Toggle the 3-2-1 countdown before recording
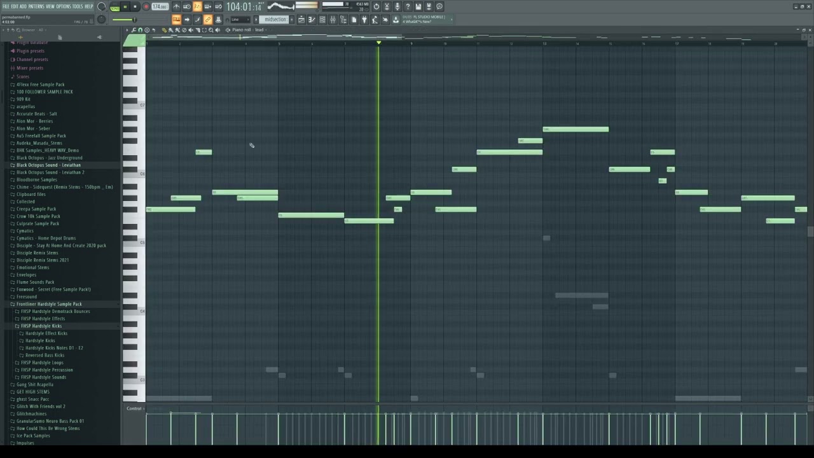This screenshot has height=458, width=814. pos(197,6)
